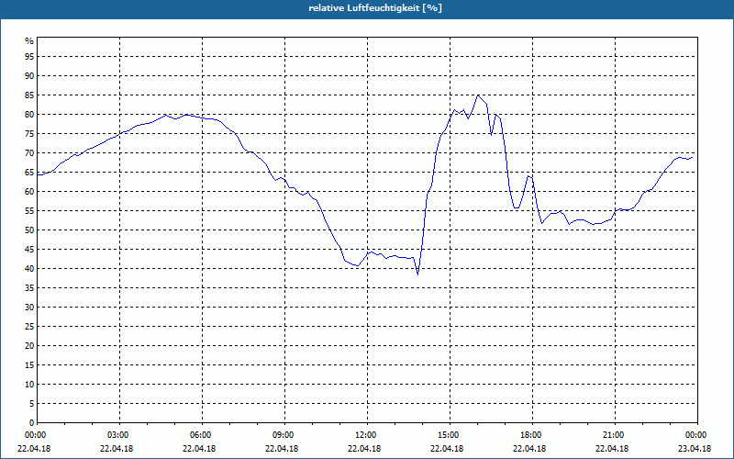Pick the 10 y-axis label
734x459 pixels.
29,384
